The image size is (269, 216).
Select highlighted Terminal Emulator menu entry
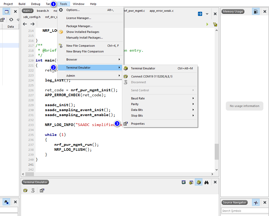[90, 68]
